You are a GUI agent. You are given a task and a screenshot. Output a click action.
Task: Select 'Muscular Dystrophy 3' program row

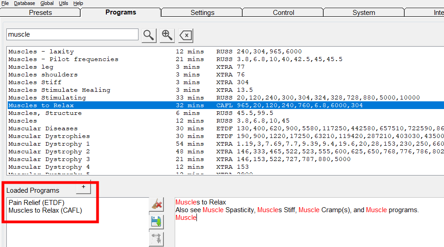point(49,159)
